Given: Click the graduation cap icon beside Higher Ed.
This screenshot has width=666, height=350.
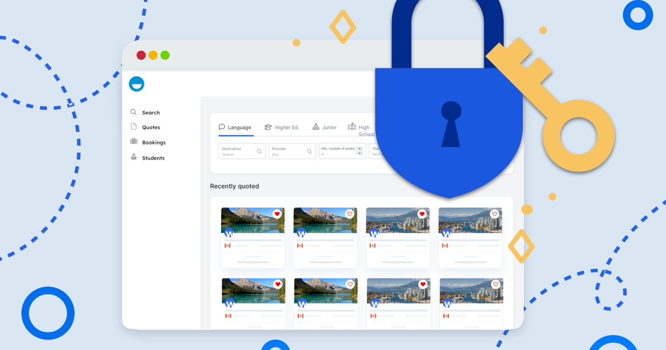Looking at the screenshot, I should 268,127.
